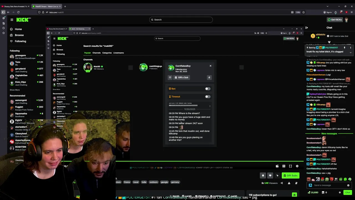Screen dimensions: 355x200
Task: Open the grossgore channel in Following
Action: tap(26, 57)
